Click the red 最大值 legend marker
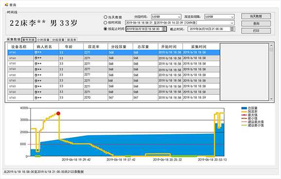The width and height of the screenshot is (281, 179). point(244,115)
